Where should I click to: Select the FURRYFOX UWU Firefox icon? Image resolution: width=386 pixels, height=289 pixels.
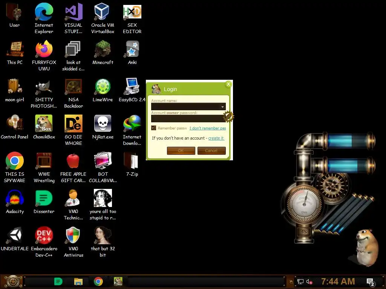[44, 56]
